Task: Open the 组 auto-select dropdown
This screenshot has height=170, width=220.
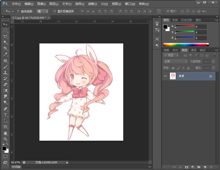Action: (43, 11)
